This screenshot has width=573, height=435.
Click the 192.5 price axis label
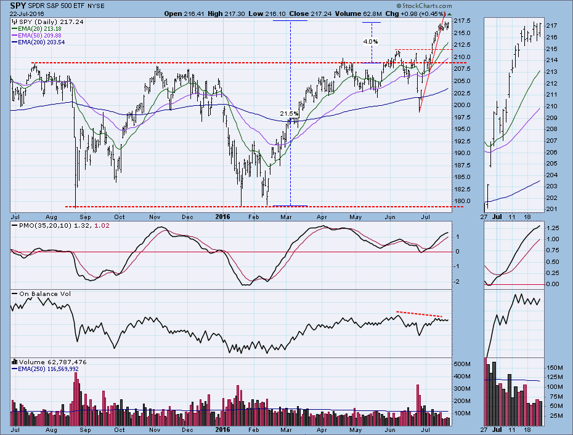point(462,142)
